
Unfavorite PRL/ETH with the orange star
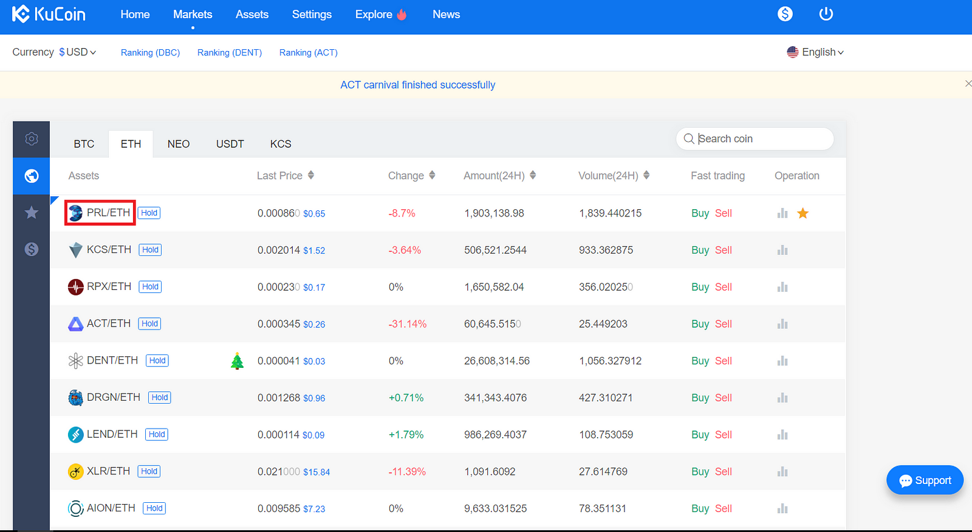tap(803, 213)
